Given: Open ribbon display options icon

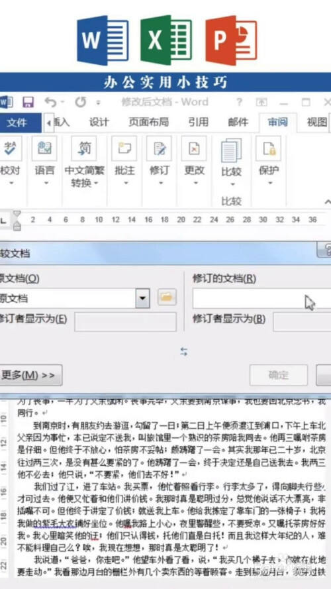Looking at the screenshot, I should [x=261, y=102].
